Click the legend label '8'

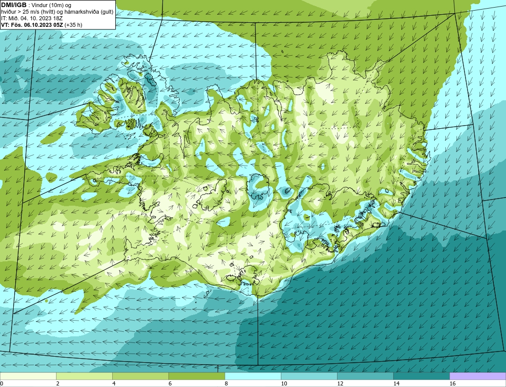[x=226, y=383]
